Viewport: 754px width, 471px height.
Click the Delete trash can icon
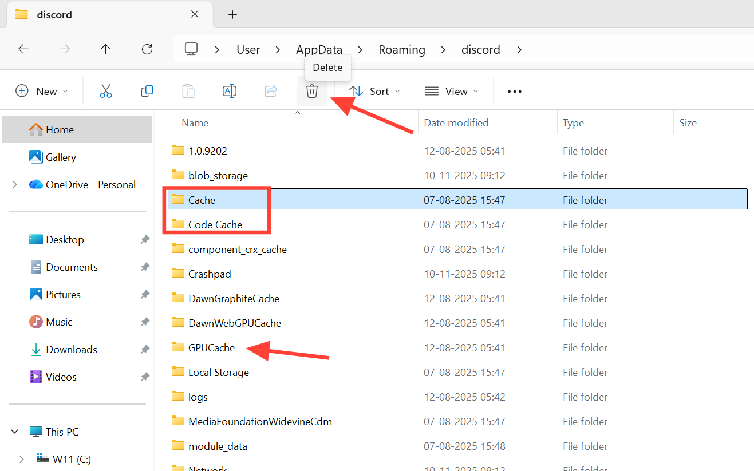coord(312,91)
